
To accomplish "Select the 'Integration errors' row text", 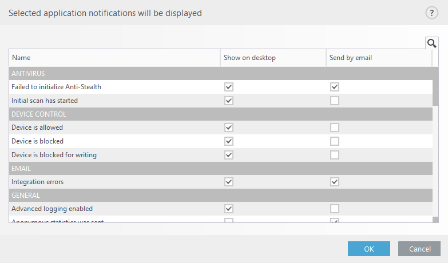I will coord(37,182).
